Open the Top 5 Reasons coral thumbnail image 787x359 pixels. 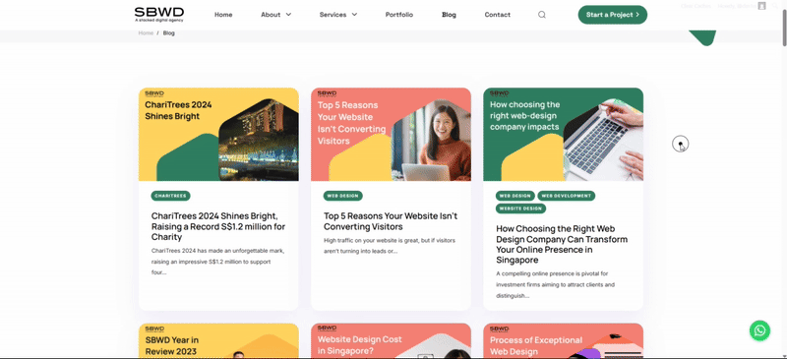[x=391, y=134]
